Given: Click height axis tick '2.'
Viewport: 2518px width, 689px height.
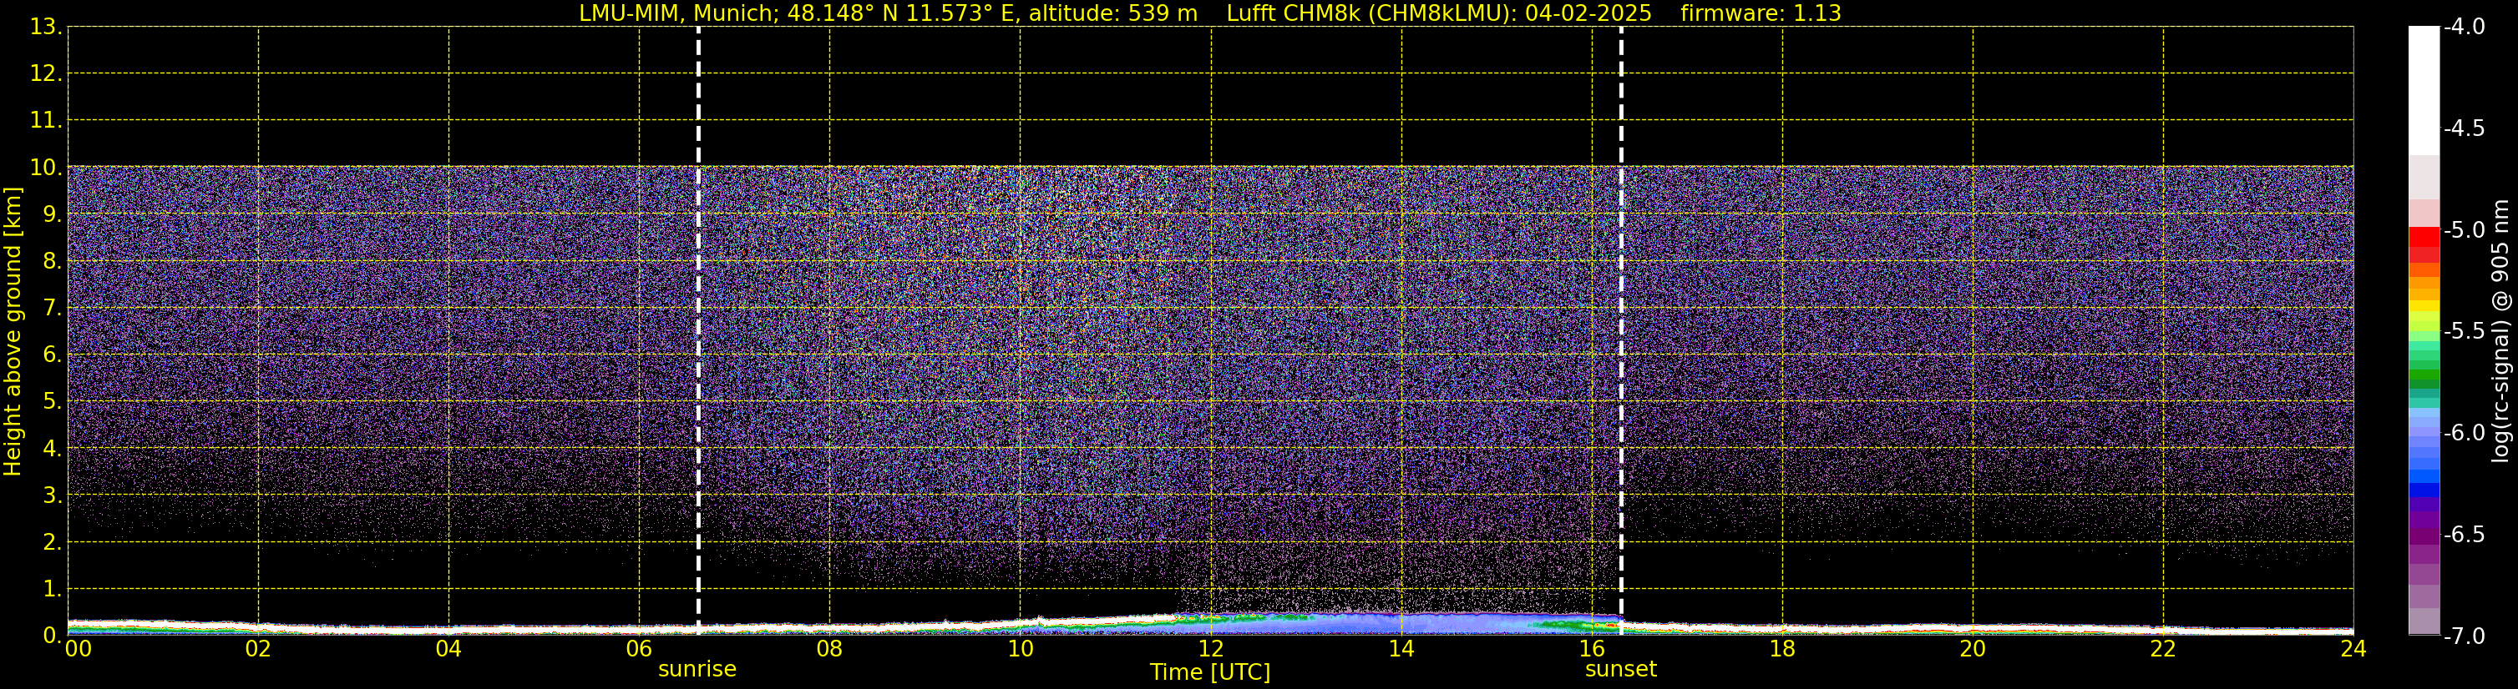Looking at the screenshot, I should click(x=52, y=543).
